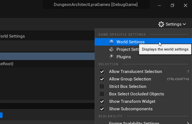Close the editor with the X button
The height and width of the screenshot is (124, 192).
tap(185, 5)
